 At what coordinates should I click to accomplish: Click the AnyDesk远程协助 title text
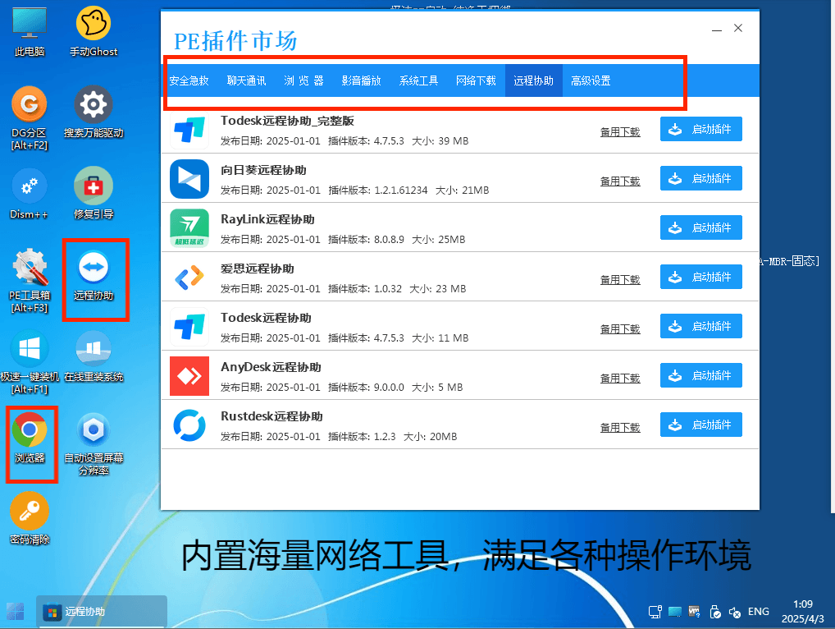[271, 367]
